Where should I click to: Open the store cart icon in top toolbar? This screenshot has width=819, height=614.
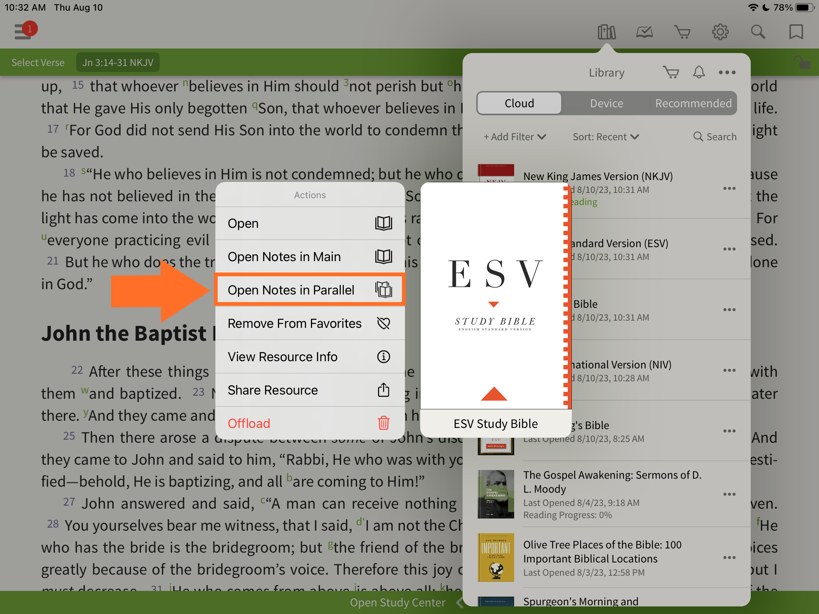coord(682,32)
